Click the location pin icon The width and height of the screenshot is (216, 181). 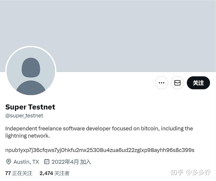(8, 161)
